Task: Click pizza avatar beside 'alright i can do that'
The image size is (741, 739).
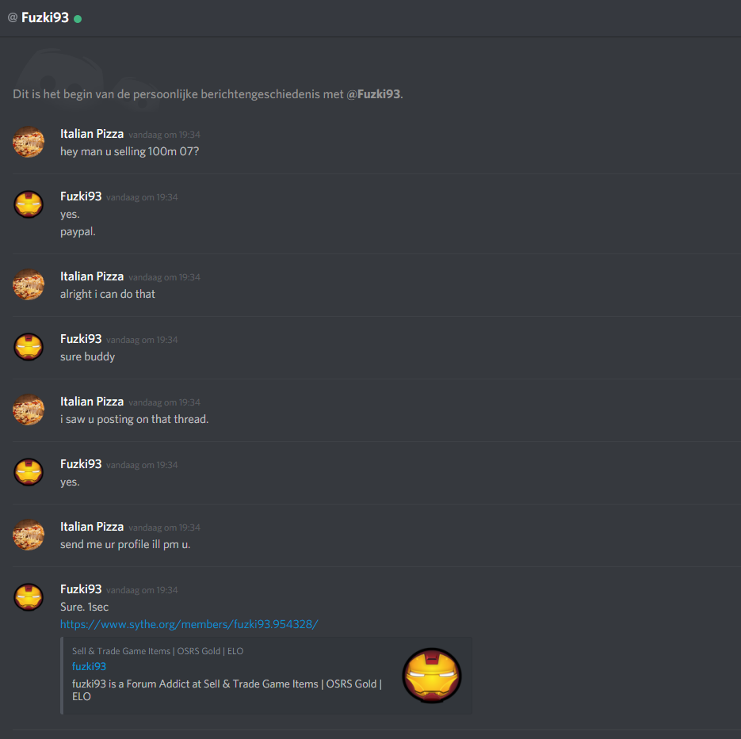Action: tap(29, 284)
